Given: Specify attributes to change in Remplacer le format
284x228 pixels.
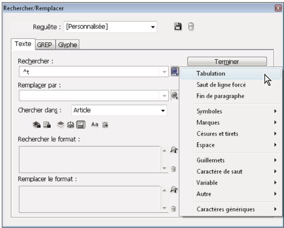Looking at the screenshot, I should click(x=174, y=190).
